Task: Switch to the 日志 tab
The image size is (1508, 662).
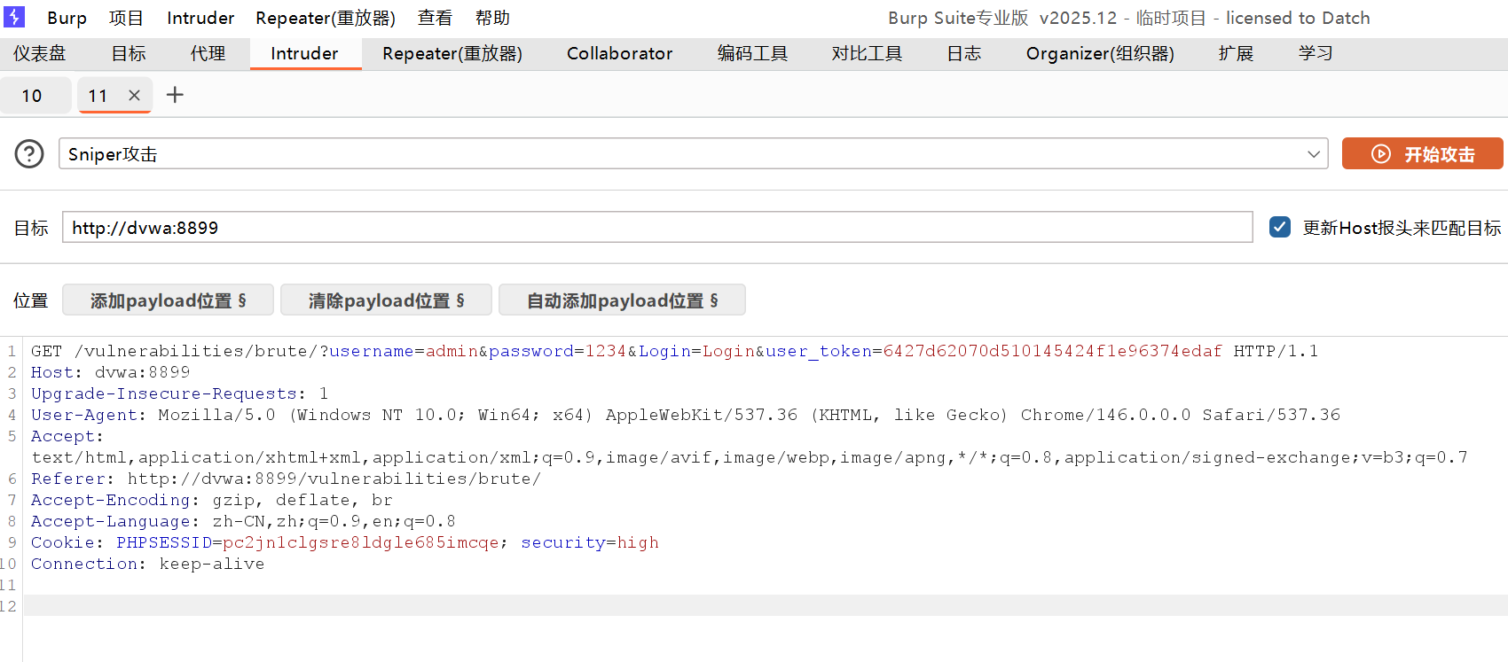Action: 963,53
